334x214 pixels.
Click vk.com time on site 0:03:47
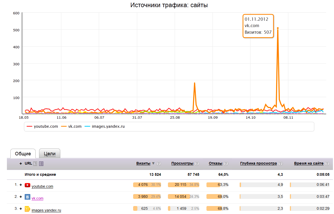click(323, 197)
